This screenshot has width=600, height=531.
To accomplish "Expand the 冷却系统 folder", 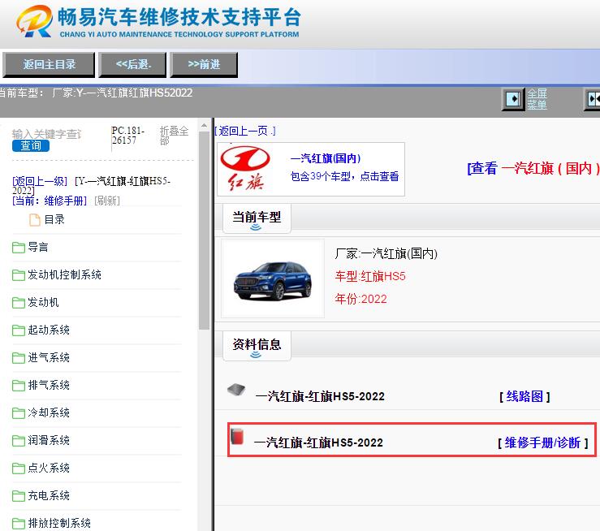I will [x=49, y=412].
